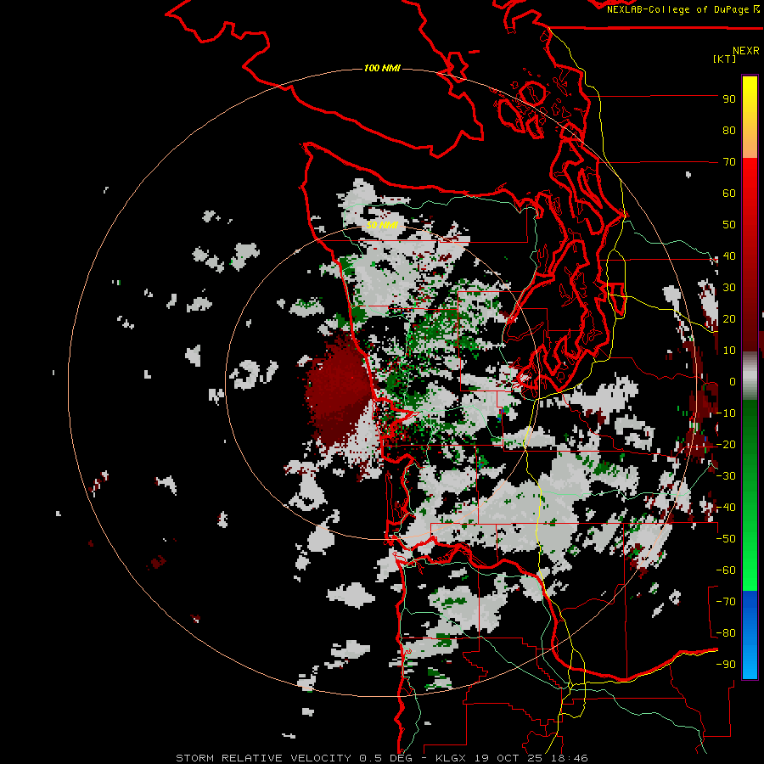Click the green band of the color bar
This screenshot has width=764, height=764.
pyautogui.click(x=750, y=495)
